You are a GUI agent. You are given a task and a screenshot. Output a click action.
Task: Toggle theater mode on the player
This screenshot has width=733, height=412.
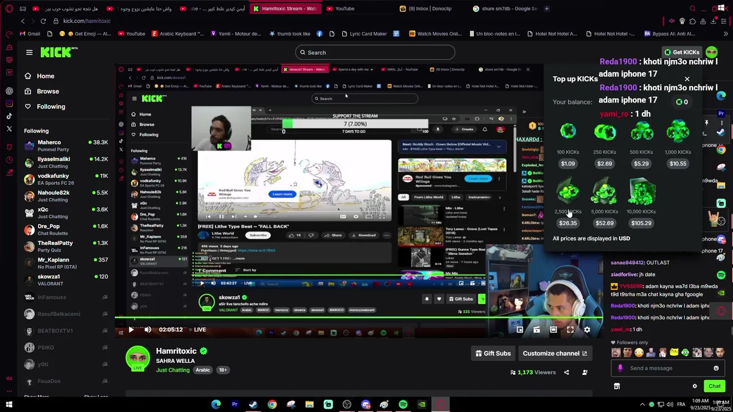553,330
